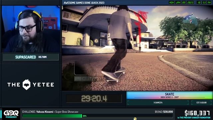
Task: Click the 'HE/HIM' pronoun label
Action: [x=42, y=57]
